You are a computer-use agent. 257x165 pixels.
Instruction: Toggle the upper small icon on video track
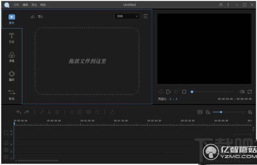point(11,131)
